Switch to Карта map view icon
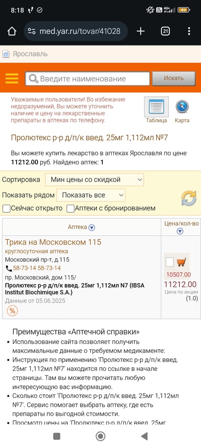Viewport: 201px width, 448px height. coord(182,107)
